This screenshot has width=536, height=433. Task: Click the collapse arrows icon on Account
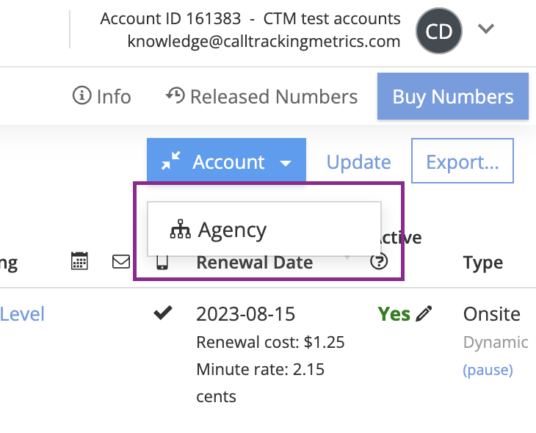point(170,161)
